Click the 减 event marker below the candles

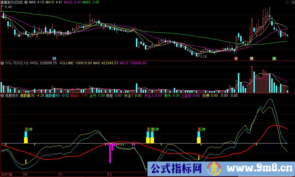click(274, 59)
